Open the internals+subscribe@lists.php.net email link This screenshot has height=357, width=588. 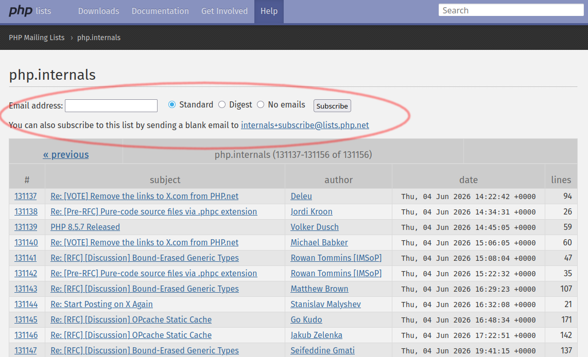tap(305, 125)
